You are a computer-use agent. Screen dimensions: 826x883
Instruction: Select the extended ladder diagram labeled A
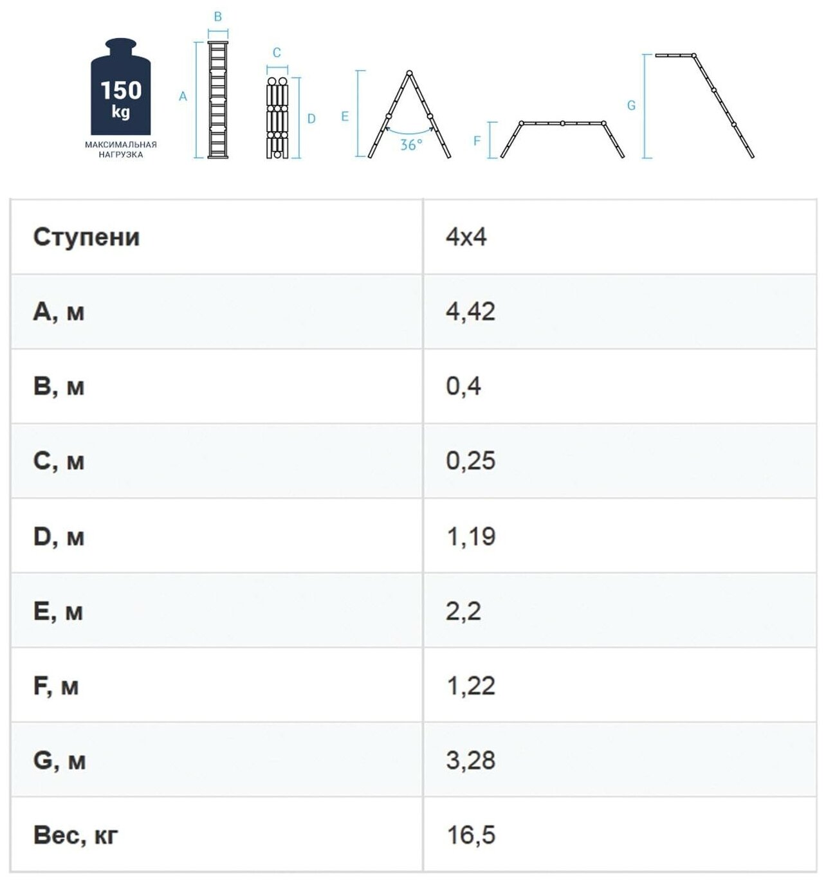pyautogui.click(x=217, y=100)
